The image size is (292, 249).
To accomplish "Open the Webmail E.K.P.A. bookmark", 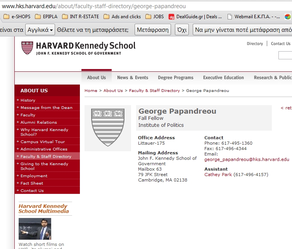I will 253,17.
